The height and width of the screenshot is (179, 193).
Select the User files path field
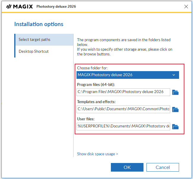[123, 126]
